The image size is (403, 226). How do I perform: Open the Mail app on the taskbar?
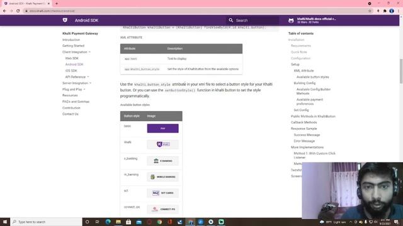(139, 222)
